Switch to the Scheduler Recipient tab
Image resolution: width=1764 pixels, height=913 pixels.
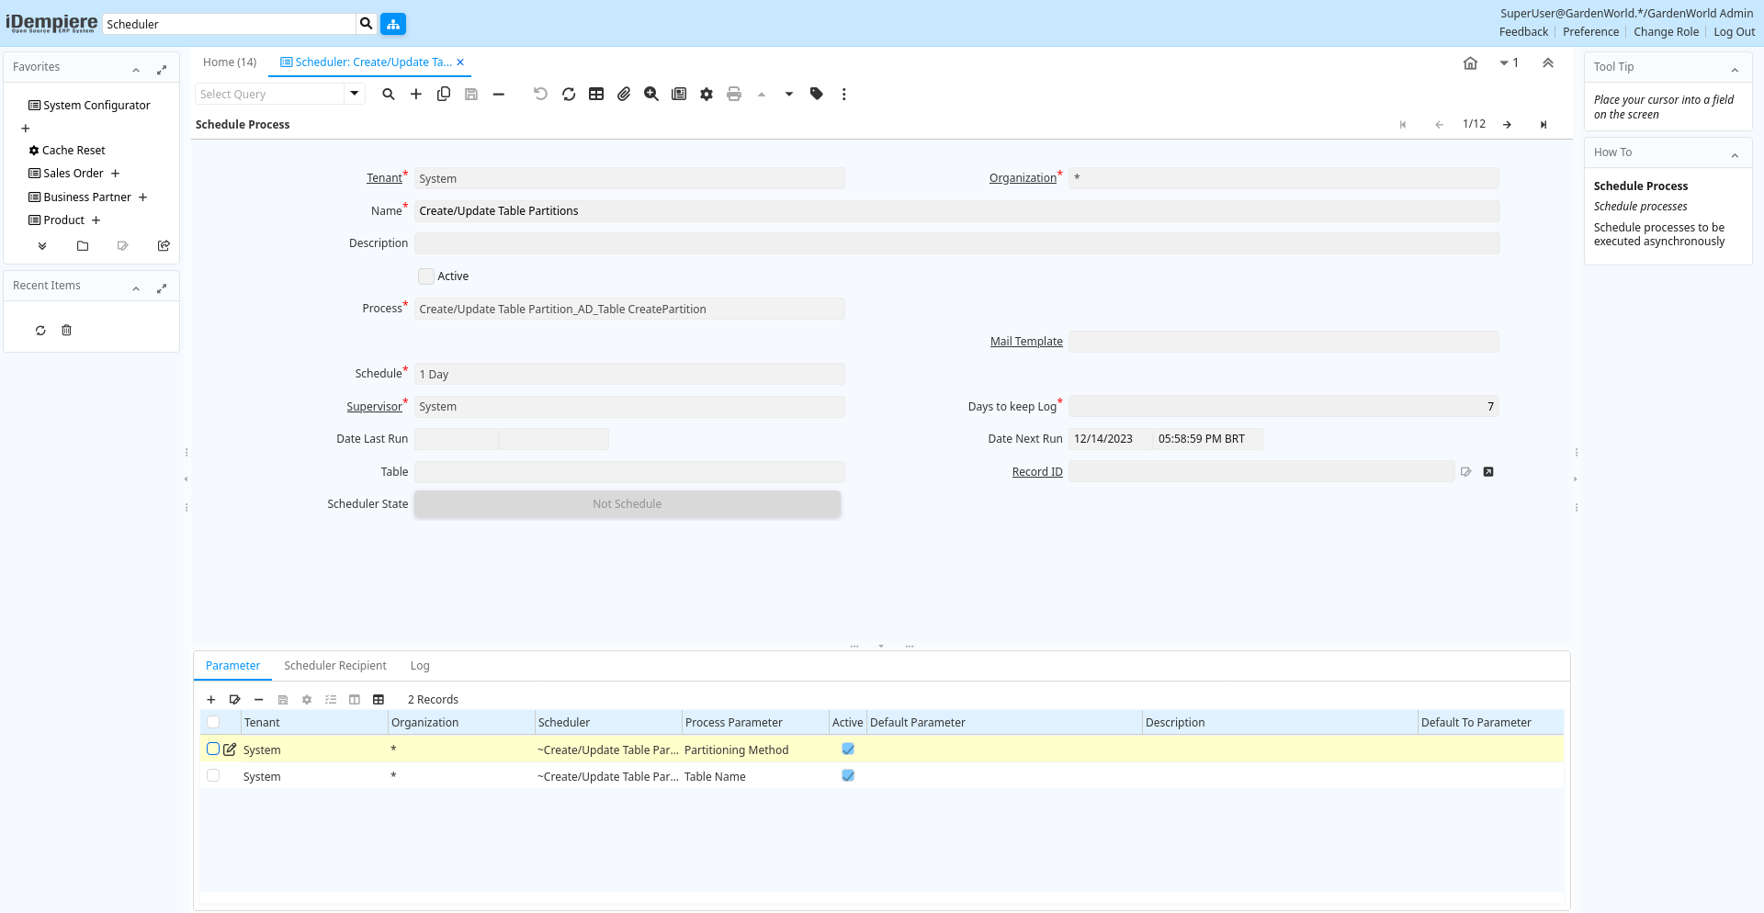click(x=334, y=666)
